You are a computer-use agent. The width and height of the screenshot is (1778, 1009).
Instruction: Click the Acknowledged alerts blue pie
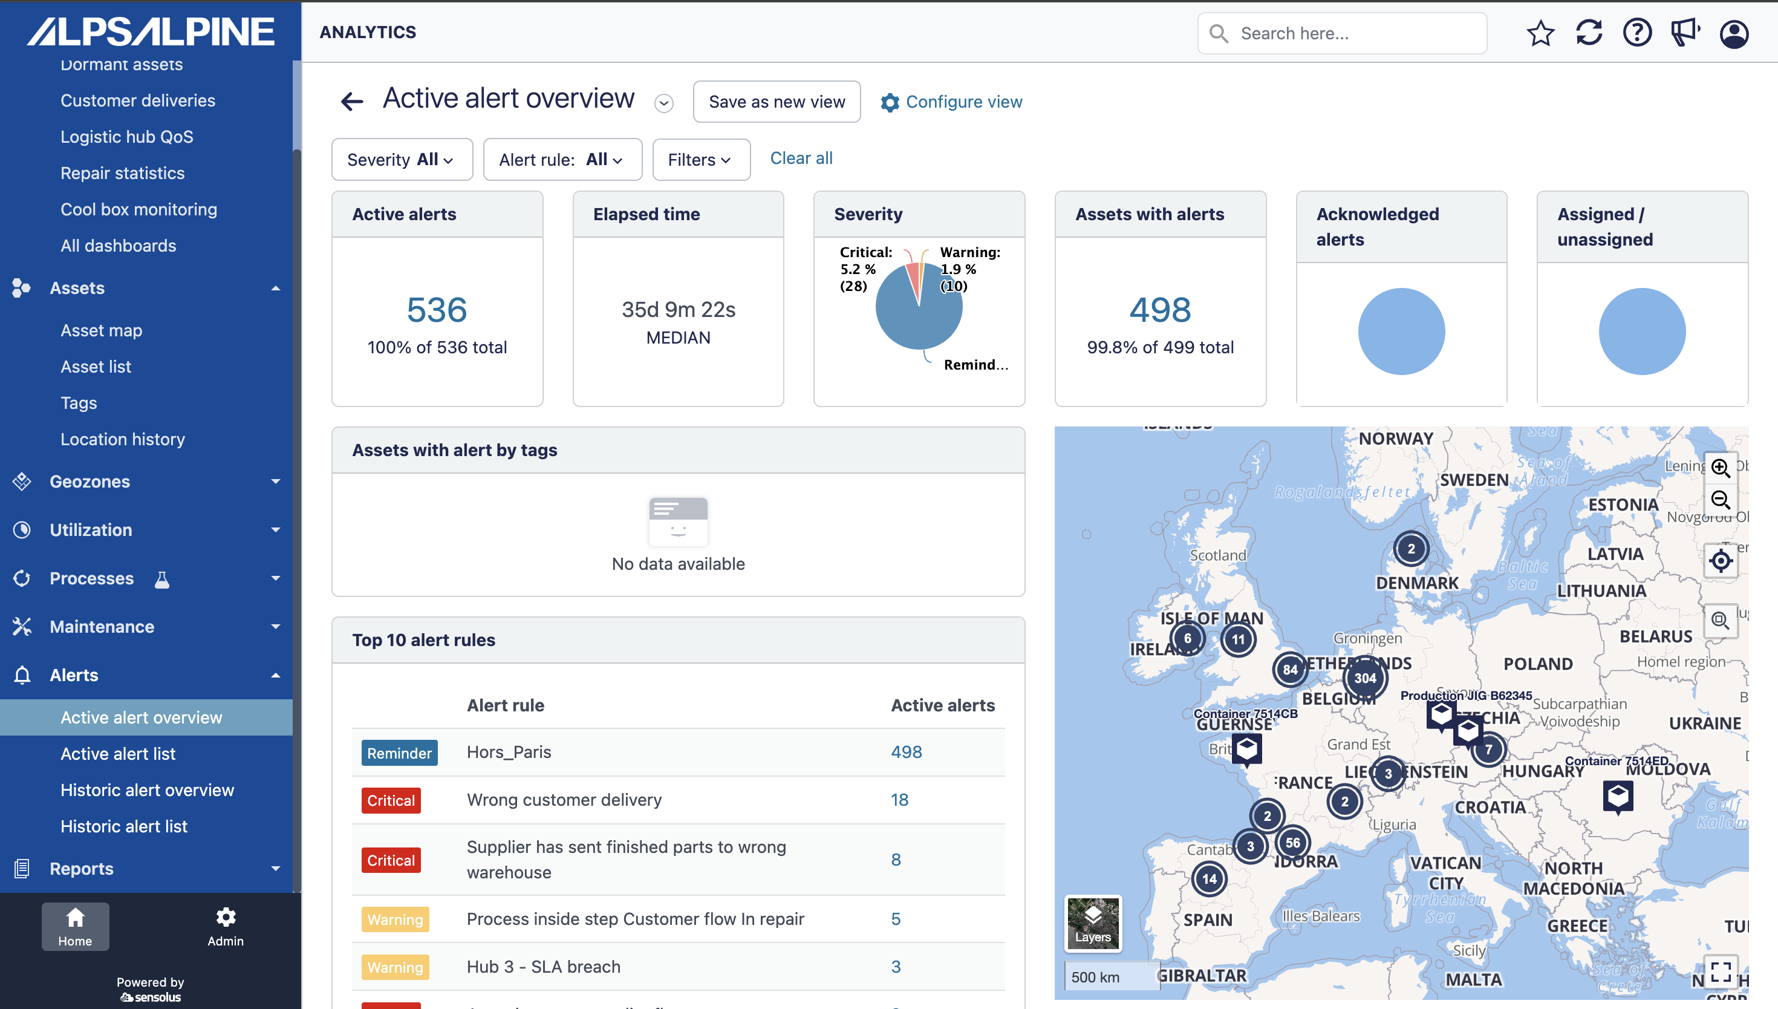(1401, 331)
